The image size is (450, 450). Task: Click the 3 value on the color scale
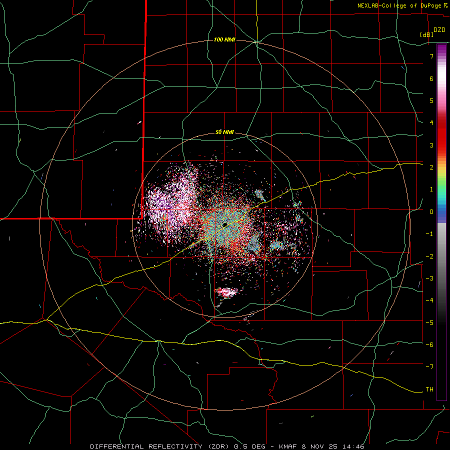pyautogui.click(x=431, y=145)
